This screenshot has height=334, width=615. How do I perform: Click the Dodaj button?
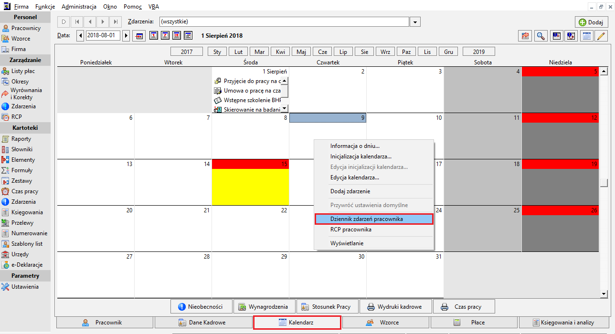pyautogui.click(x=591, y=22)
